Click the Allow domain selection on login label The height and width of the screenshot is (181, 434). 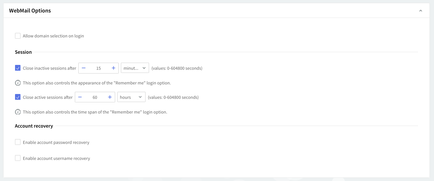53,36
